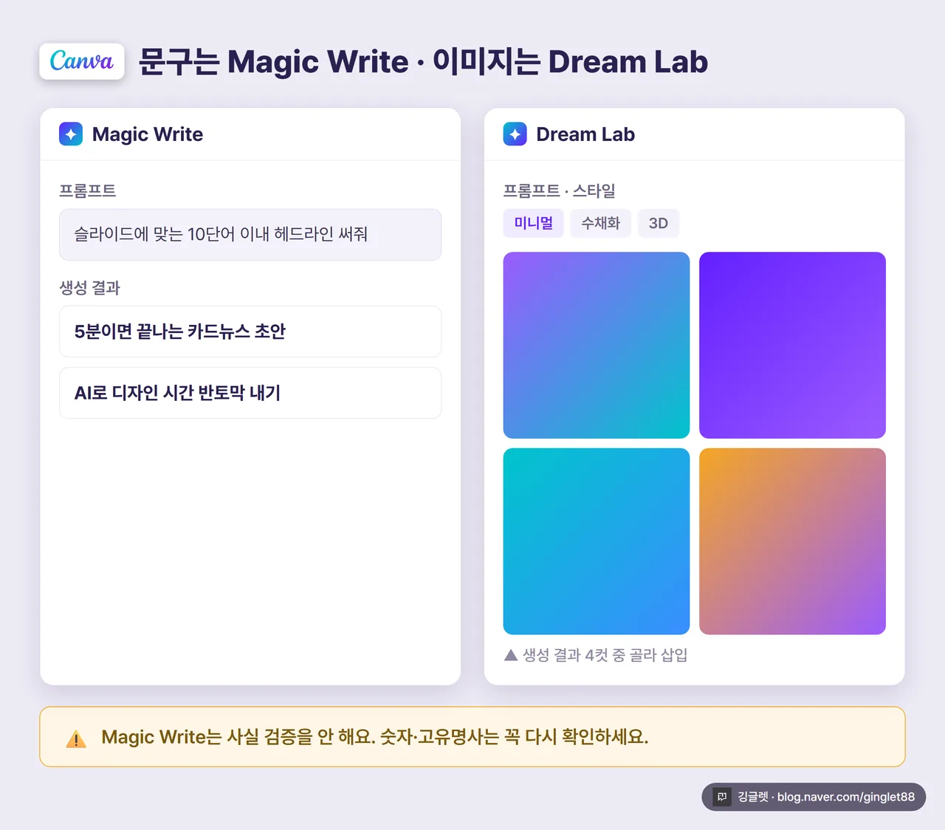Pick the orange-to-purple gradient image

point(792,541)
